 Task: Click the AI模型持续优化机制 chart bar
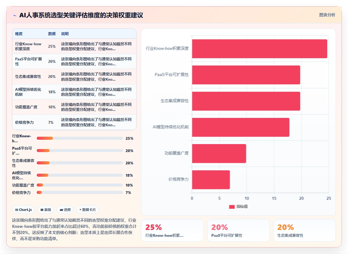241,127
